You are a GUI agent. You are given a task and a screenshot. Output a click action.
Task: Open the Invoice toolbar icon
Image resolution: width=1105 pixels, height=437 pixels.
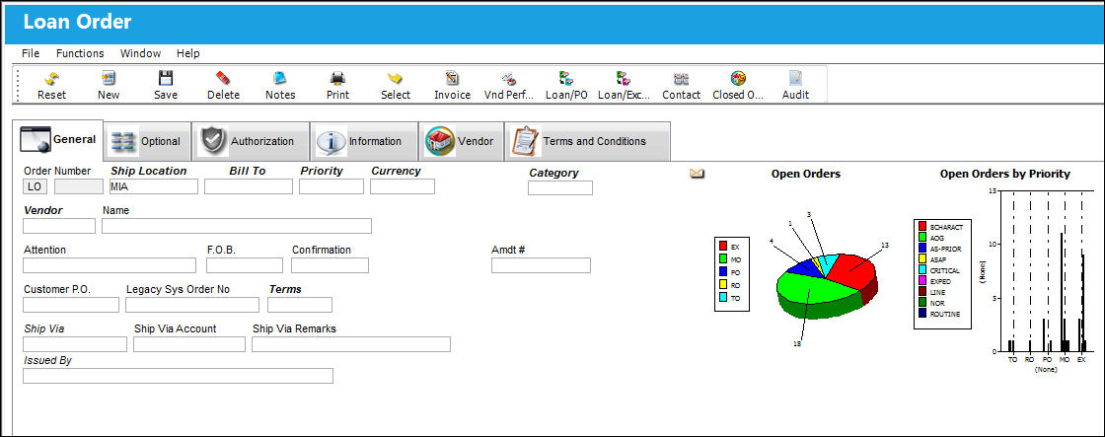(x=452, y=78)
